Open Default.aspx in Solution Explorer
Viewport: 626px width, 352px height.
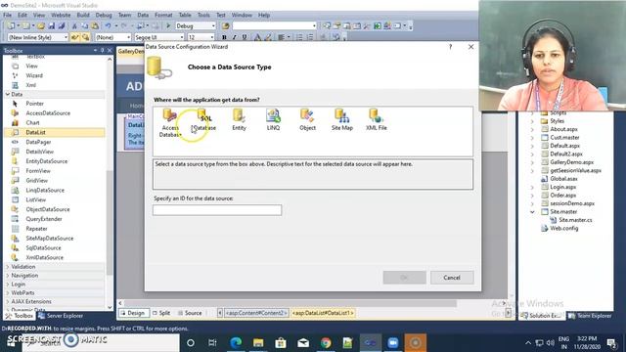pos(565,146)
